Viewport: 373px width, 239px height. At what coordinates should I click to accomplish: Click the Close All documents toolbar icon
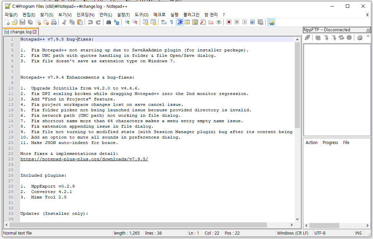[x=46, y=22]
